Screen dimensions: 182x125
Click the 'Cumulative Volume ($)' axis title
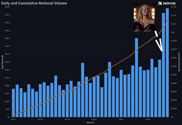179,62
